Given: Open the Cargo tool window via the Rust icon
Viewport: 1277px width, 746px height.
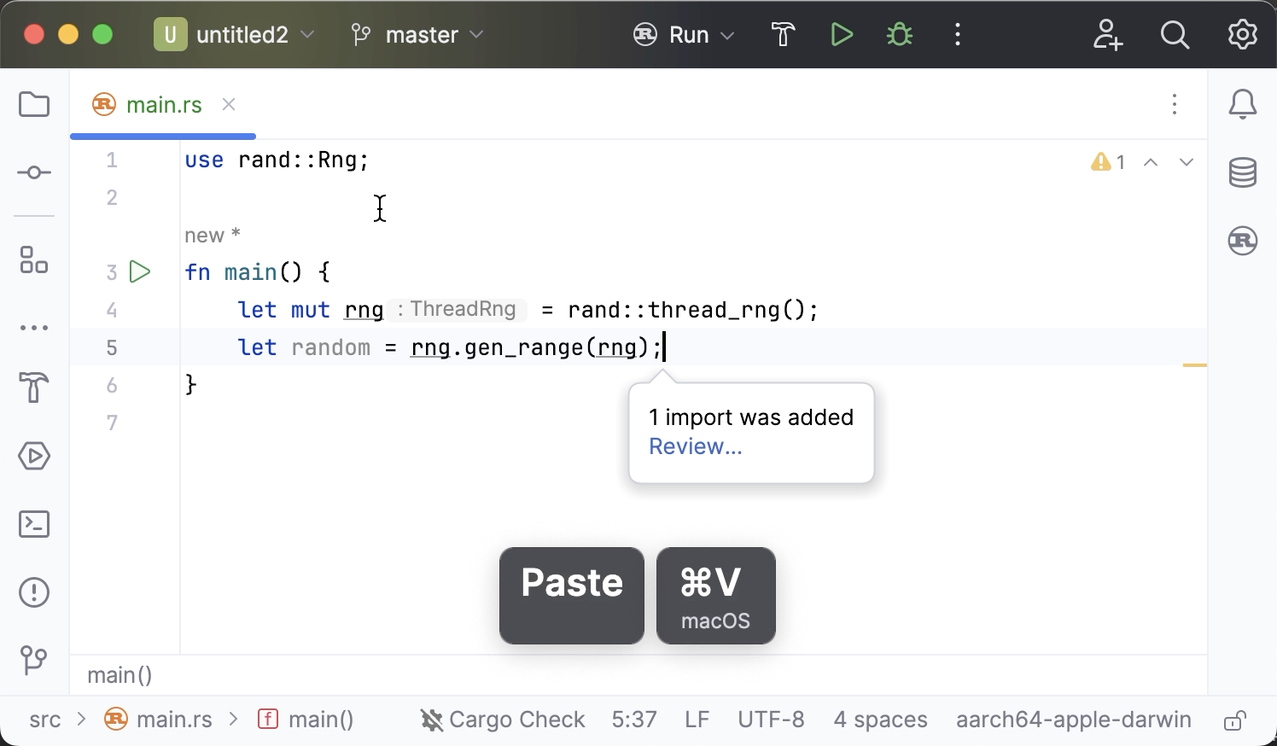Looking at the screenshot, I should (1242, 241).
